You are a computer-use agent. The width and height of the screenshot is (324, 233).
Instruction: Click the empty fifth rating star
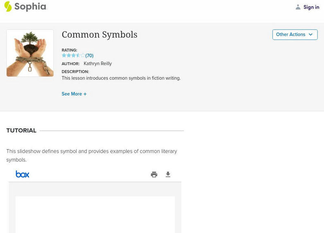(x=83, y=55)
